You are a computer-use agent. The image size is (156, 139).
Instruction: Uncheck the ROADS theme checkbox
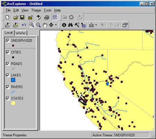pos(8,64)
